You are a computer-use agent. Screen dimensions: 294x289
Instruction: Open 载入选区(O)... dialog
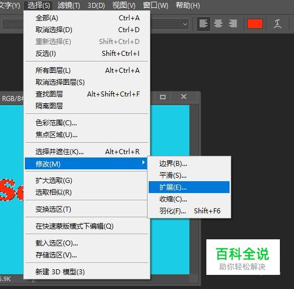pos(87,243)
